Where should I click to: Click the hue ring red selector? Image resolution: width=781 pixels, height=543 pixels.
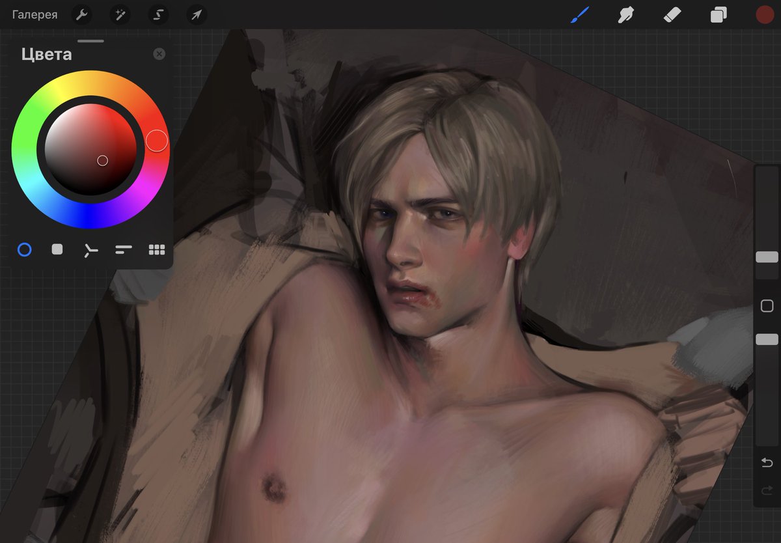(156, 140)
